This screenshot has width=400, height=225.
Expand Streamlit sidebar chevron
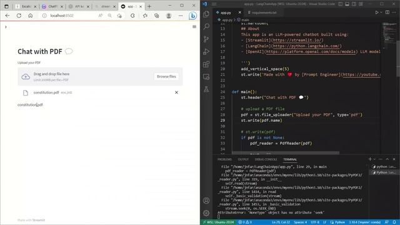click(6, 27)
